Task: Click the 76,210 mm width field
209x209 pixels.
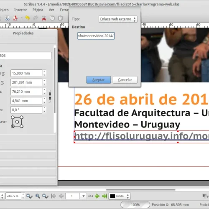Action: (x=26, y=92)
